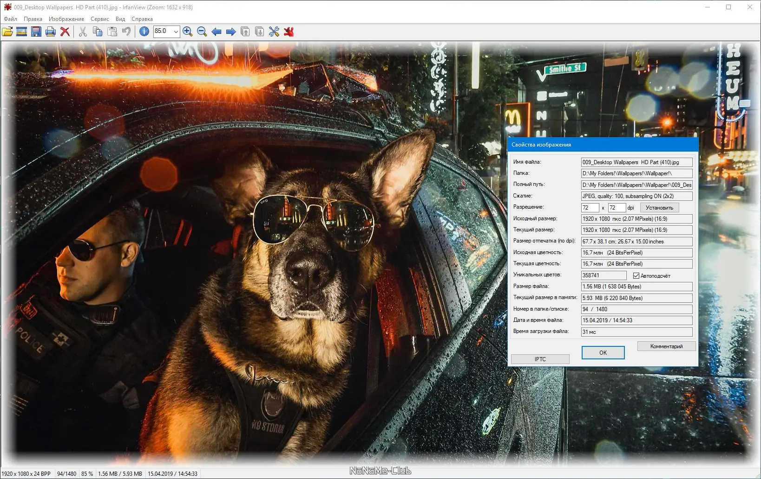Click the Print icon in toolbar

pyautogui.click(x=51, y=32)
